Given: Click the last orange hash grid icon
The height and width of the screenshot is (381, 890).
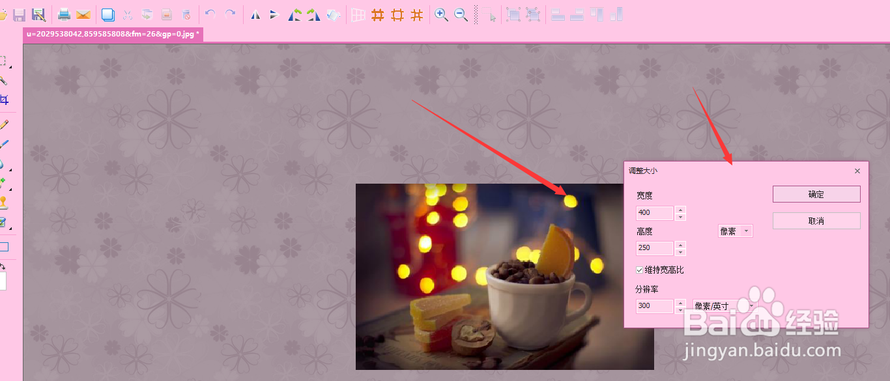Looking at the screenshot, I should 417,14.
